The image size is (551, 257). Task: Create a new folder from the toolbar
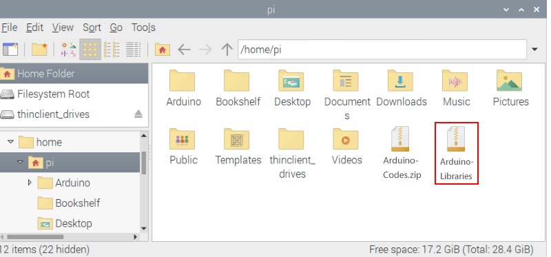click(39, 50)
